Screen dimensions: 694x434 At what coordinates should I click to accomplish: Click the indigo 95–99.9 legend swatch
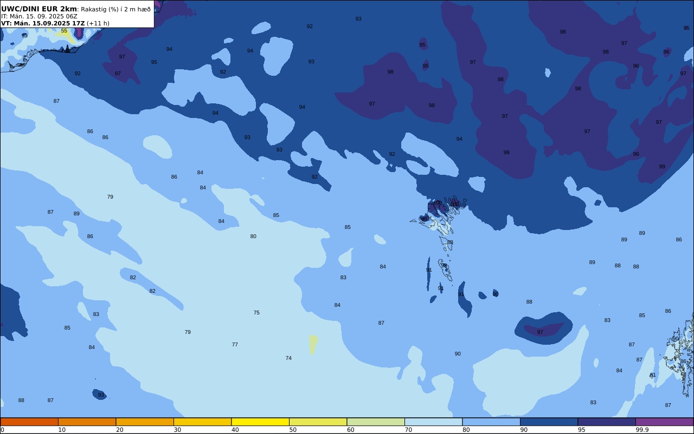coord(607,422)
